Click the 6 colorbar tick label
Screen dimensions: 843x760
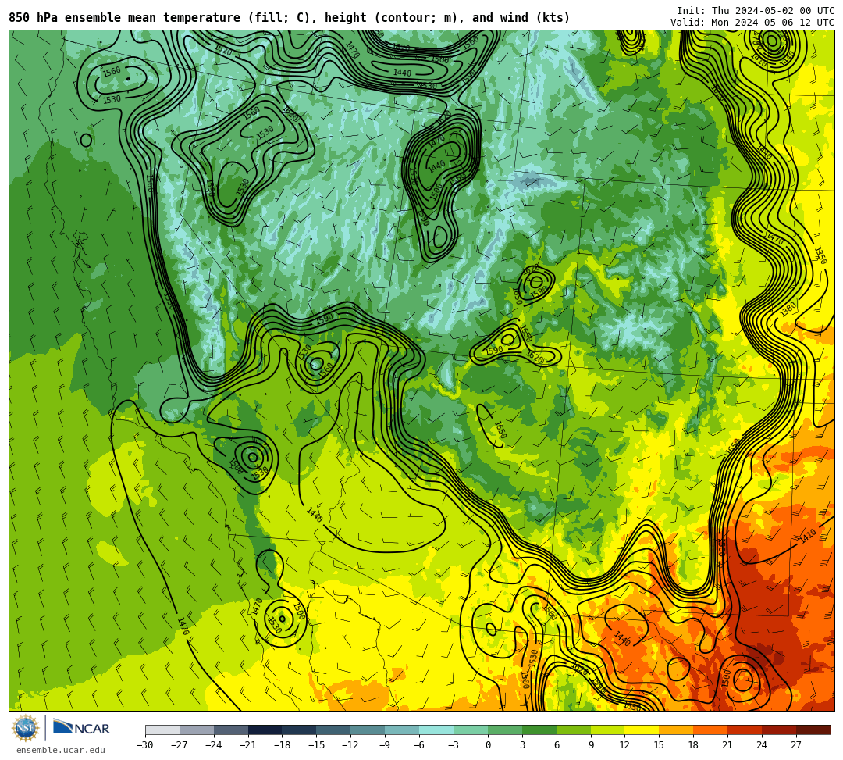click(557, 745)
